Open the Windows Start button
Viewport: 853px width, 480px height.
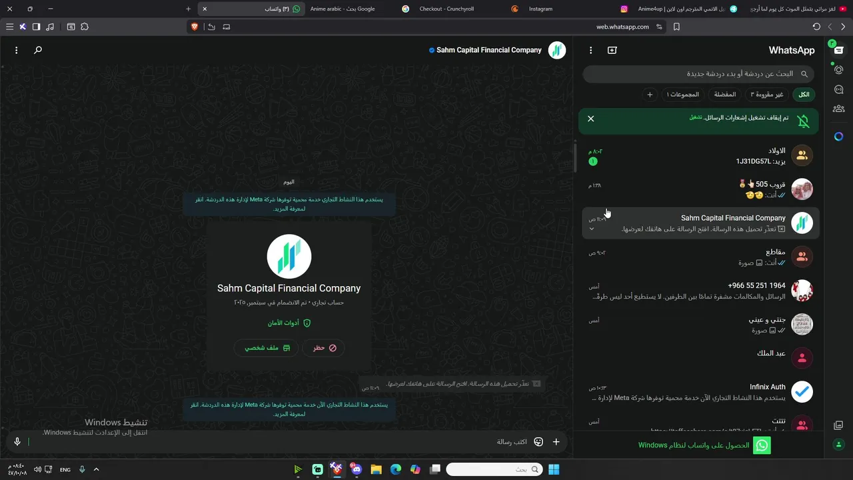coord(554,469)
